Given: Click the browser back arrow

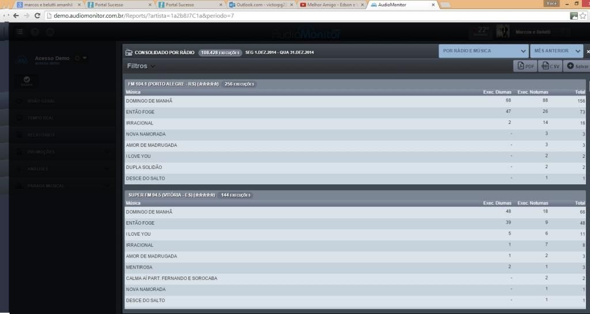Looking at the screenshot, I should point(16,16).
